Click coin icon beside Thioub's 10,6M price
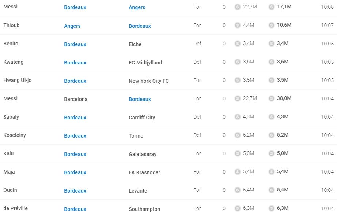The height and width of the screenshot is (212, 337). click(272, 25)
